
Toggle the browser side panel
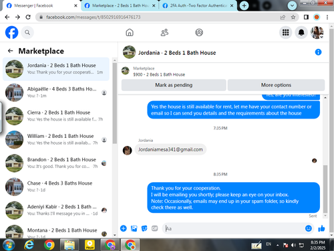[306, 17]
